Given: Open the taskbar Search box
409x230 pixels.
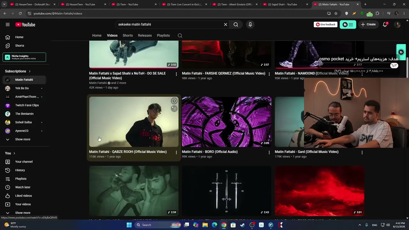Looking at the screenshot, I should 158,225.
